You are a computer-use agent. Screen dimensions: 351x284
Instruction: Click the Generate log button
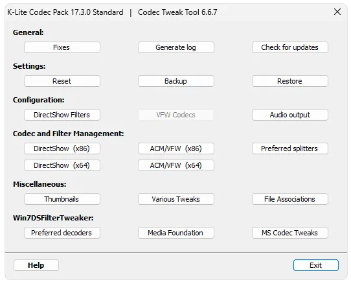coord(176,47)
